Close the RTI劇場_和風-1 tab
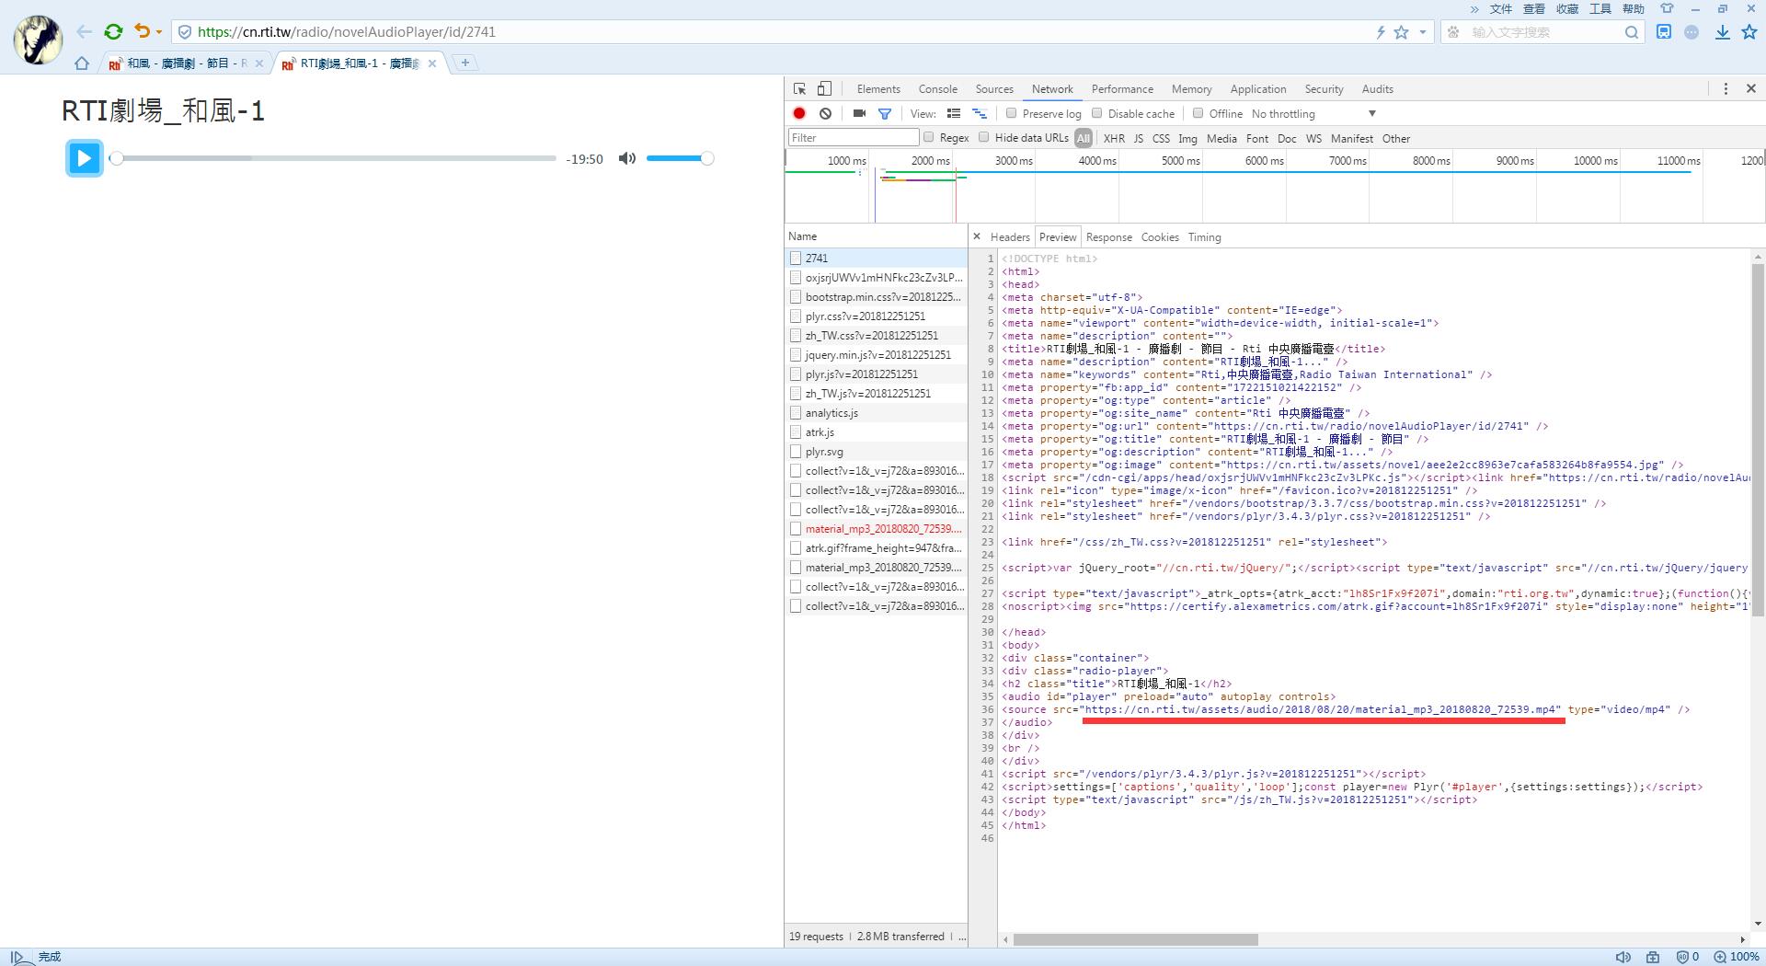This screenshot has width=1766, height=966. (432, 63)
